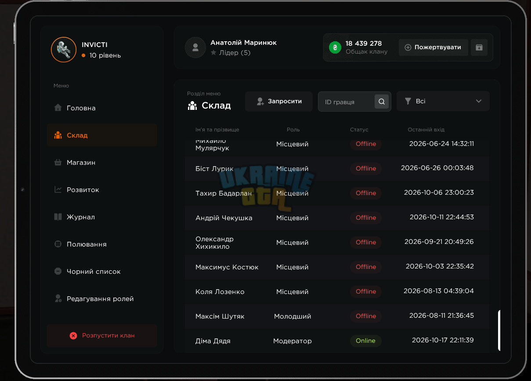Click the vertical scrollbar of the member list

499,330
